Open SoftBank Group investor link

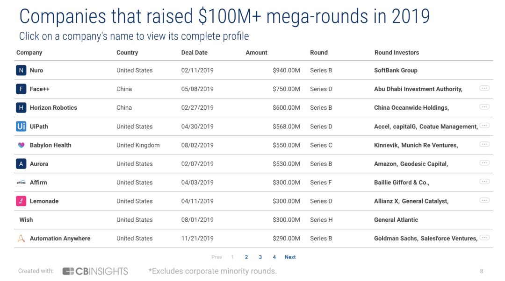(396, 70)
